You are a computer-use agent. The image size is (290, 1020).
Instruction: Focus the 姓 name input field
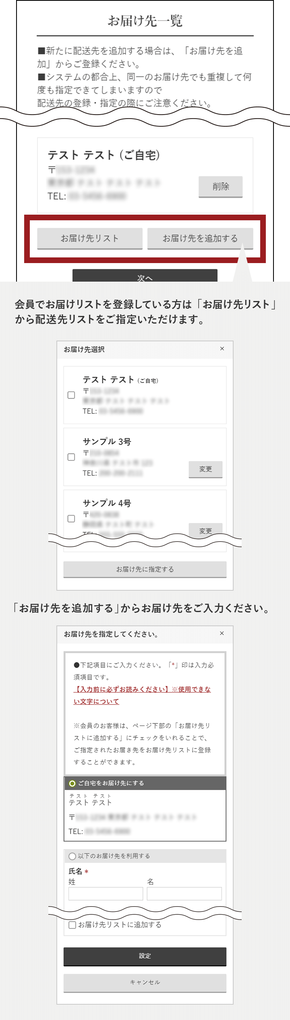click(x=106, y=893)
